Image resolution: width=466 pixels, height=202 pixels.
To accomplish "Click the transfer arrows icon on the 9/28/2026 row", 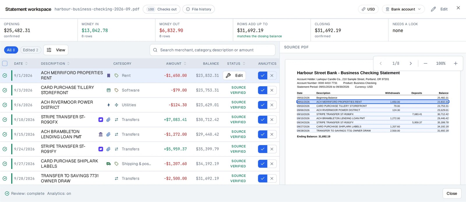I will point(116,178).
